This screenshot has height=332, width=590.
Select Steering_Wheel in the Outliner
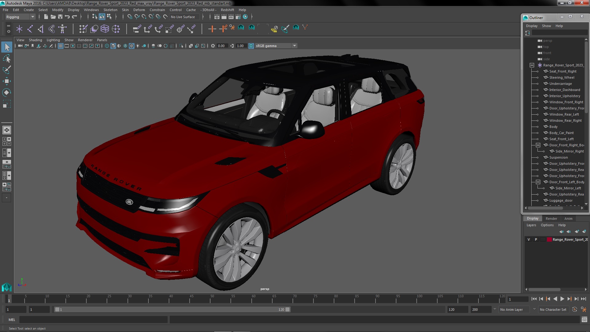[x=561, y=77]
